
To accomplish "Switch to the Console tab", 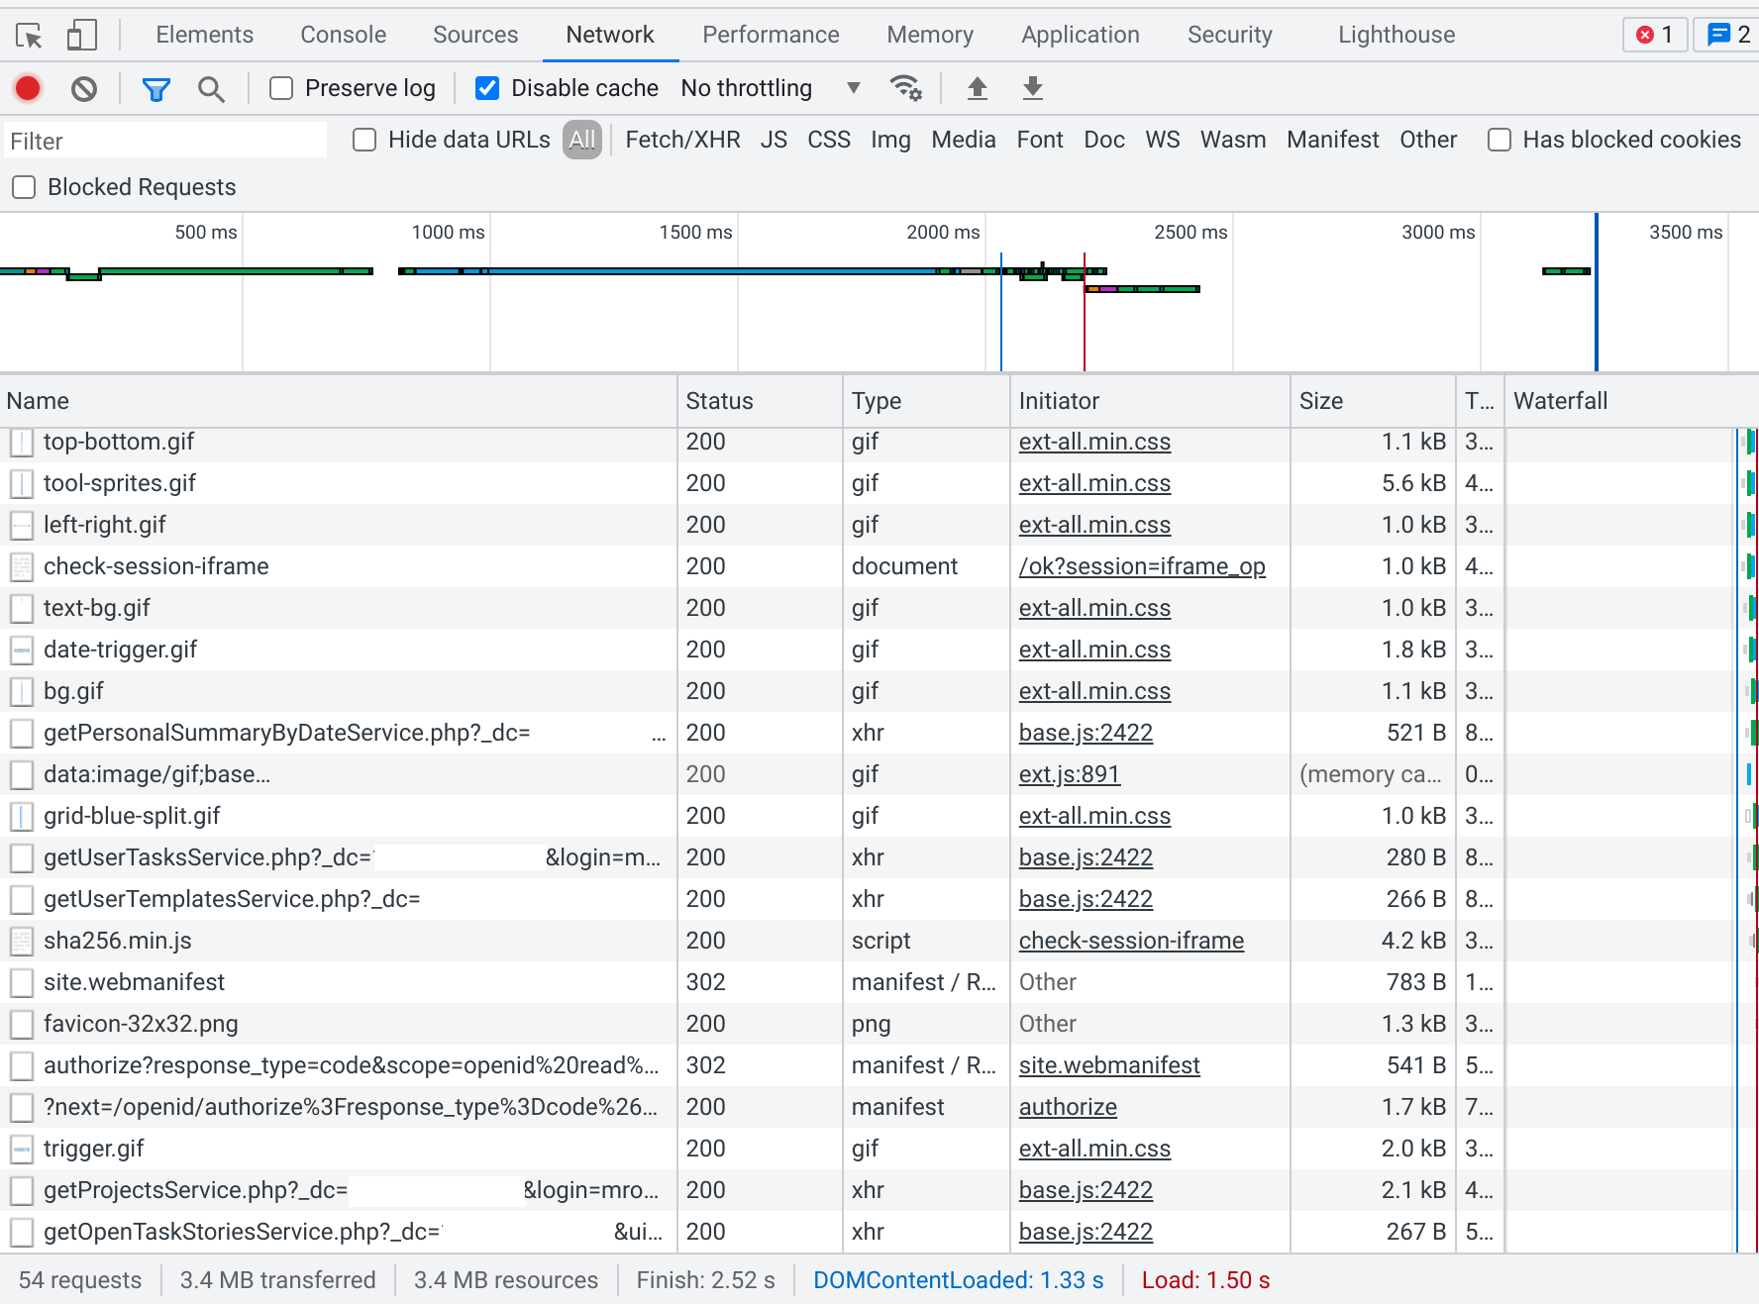I will click(x=342, y=34).
